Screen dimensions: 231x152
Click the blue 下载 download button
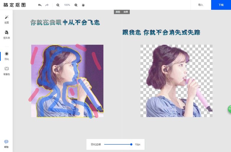[x=221, y=5]
